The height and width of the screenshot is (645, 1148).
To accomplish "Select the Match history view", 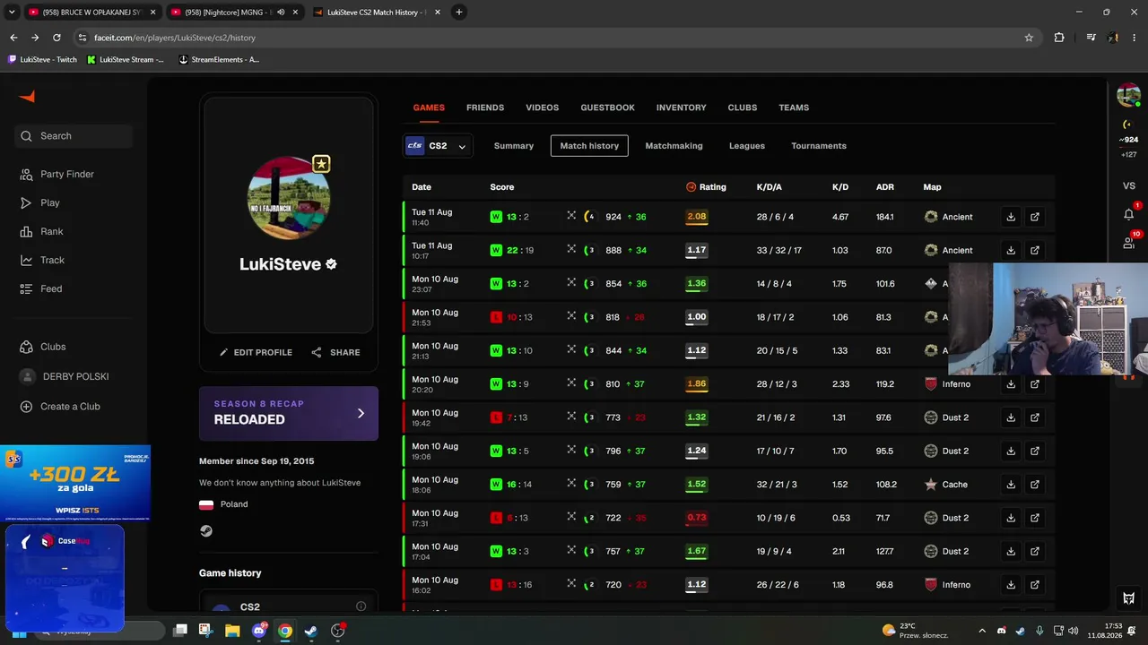I will tap(589, 146).
